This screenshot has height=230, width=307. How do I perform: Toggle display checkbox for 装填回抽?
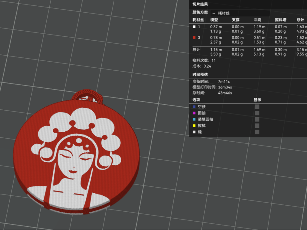[x=257, y=119]
